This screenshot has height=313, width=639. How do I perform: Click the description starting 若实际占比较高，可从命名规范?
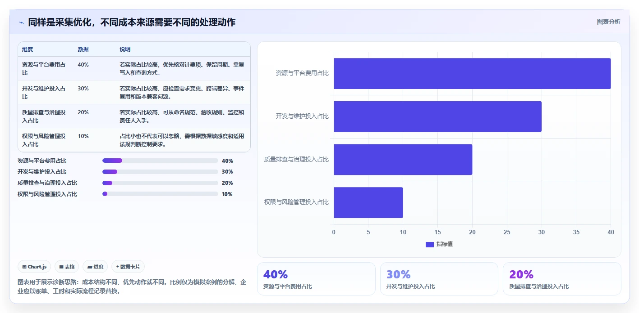click(x=182, y=116)
